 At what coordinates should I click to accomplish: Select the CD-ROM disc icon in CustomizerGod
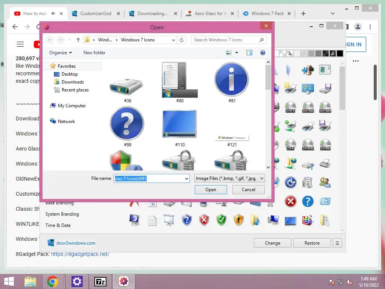[x=308, y=145]
